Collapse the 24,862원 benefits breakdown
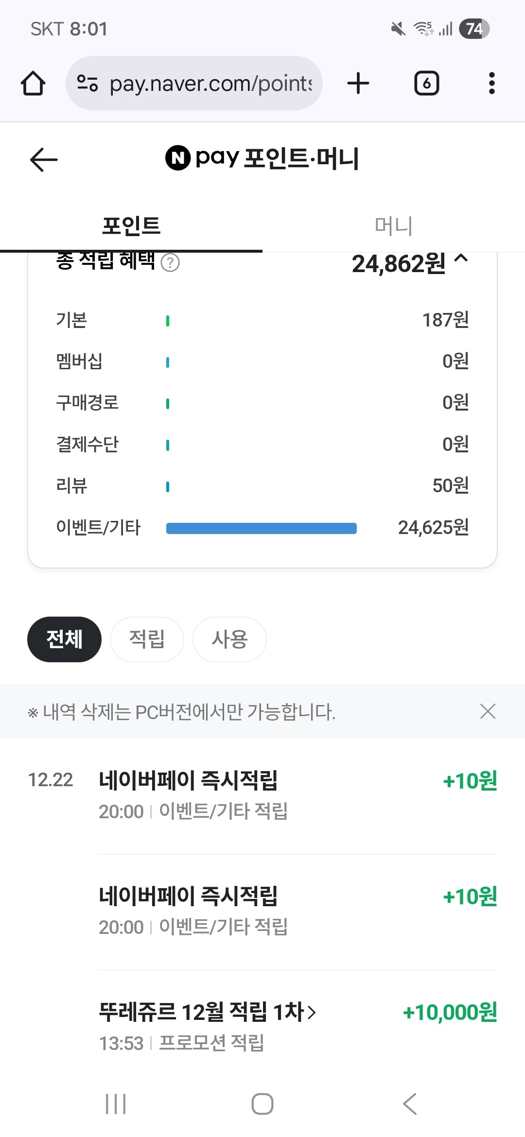 [x=461, y=259]
